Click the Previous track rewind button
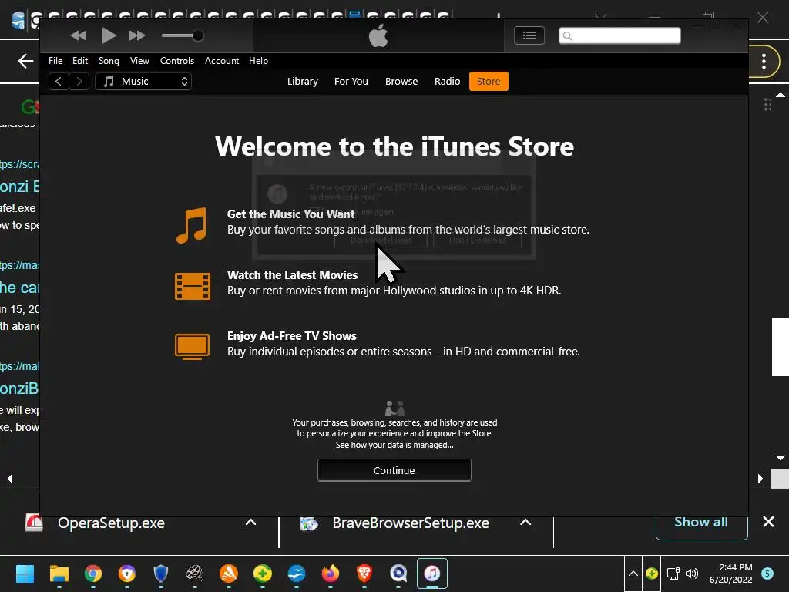789x592 pixels. coord(79,35)
